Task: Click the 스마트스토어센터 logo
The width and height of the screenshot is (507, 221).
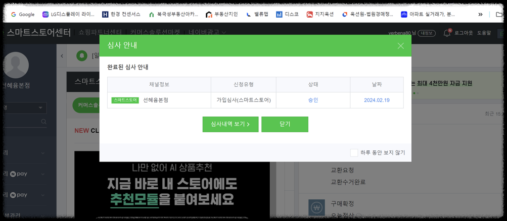Action: (38, 32)
